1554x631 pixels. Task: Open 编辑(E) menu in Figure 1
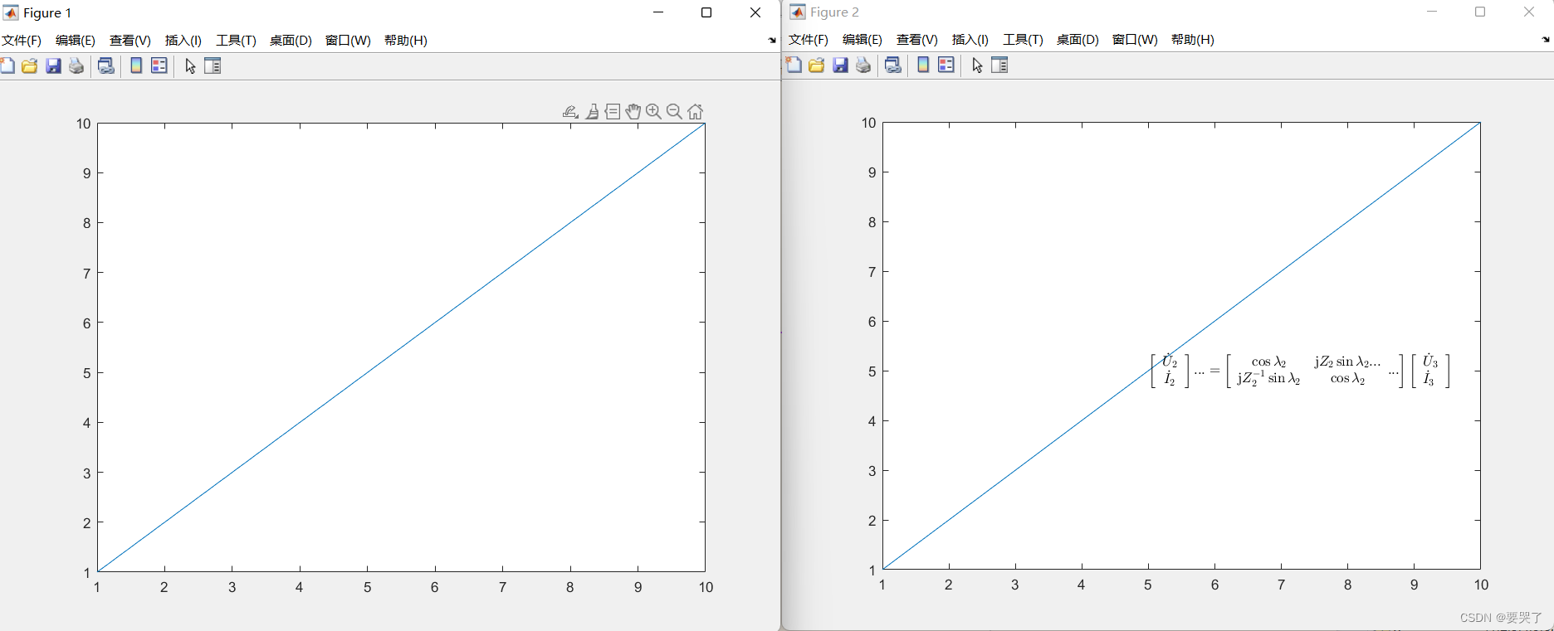point(76,41)
